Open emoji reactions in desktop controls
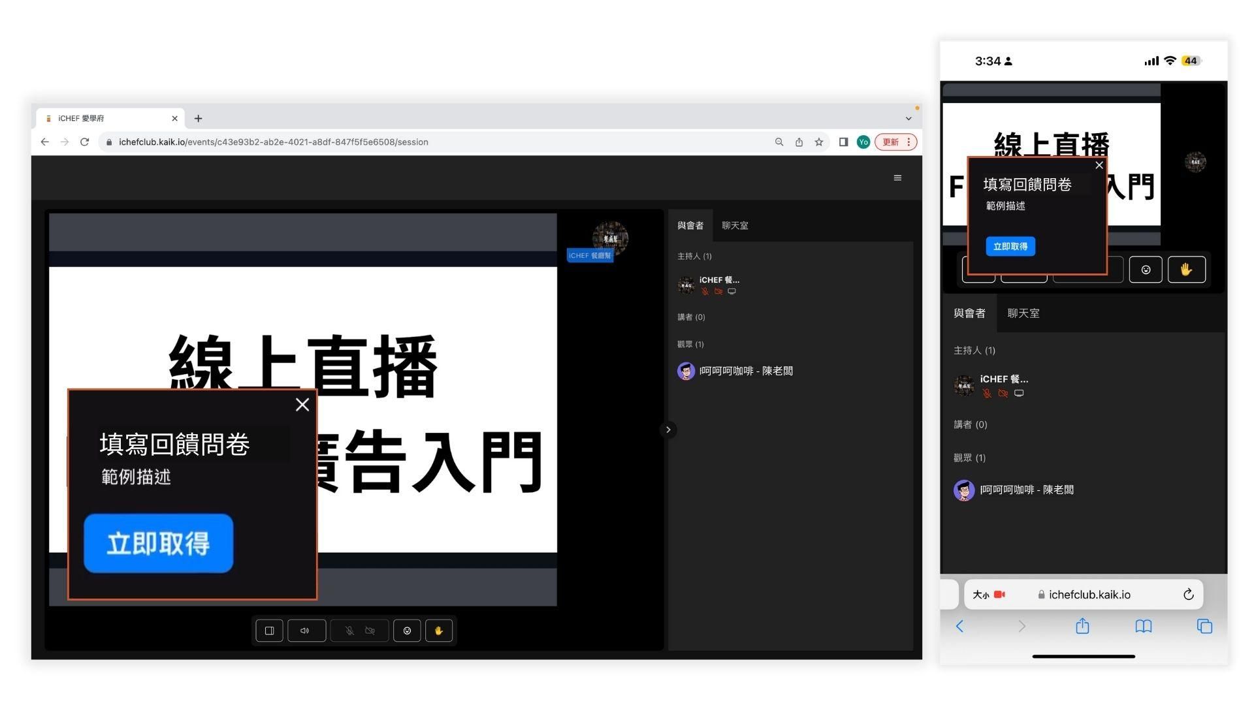Image resolution: width=1254 pixels, height=705 pixels. 407,631
